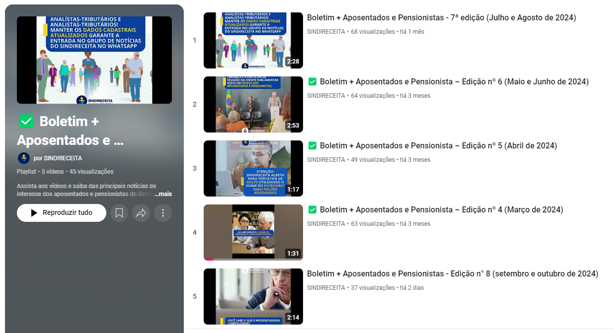Open SINDIRECEITA channel under Edição n° 8

point(325,288)
